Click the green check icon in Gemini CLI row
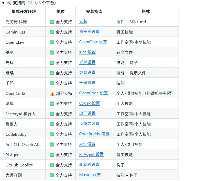 pyautogui.click(x=52, y=32)
